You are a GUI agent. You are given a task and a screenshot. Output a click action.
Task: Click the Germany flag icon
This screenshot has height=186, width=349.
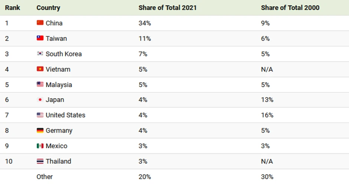40,130
